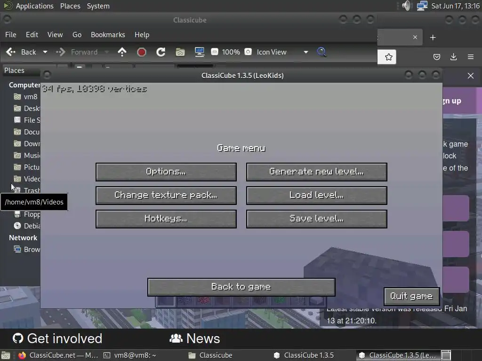Image resolution: width=482 pixels, height=361 pixels.
Task: Select Documents in Places sidebar
Action: pos(27,132)
